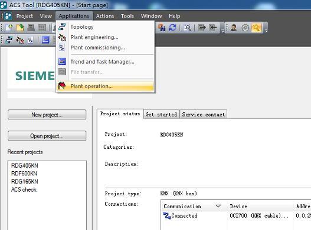Click the grey table grid toolbar icon
The width and height of the screenshot is (311, 230).
click(42, 28)
